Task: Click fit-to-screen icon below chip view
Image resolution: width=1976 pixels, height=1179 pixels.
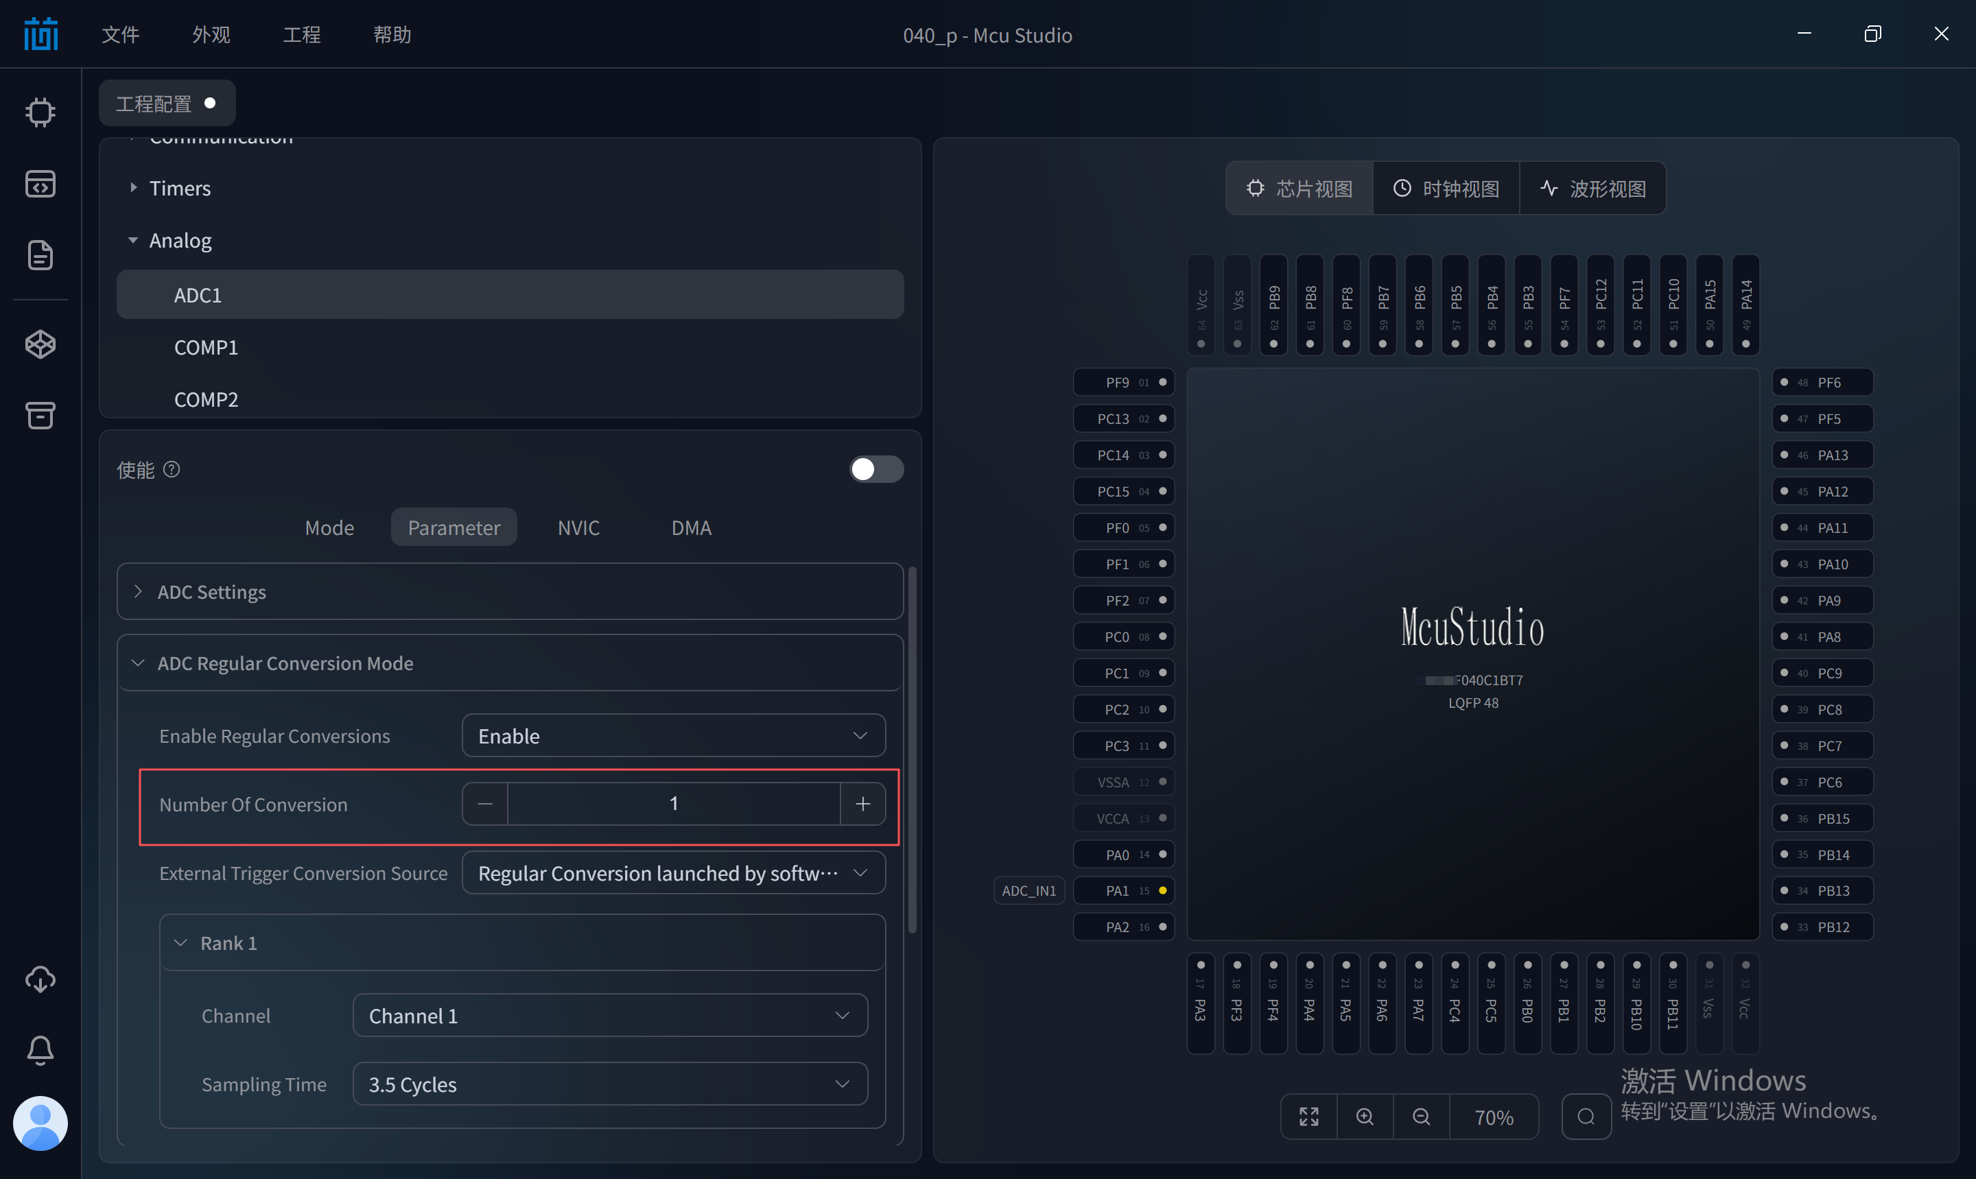Action: coord(1308,1116)
